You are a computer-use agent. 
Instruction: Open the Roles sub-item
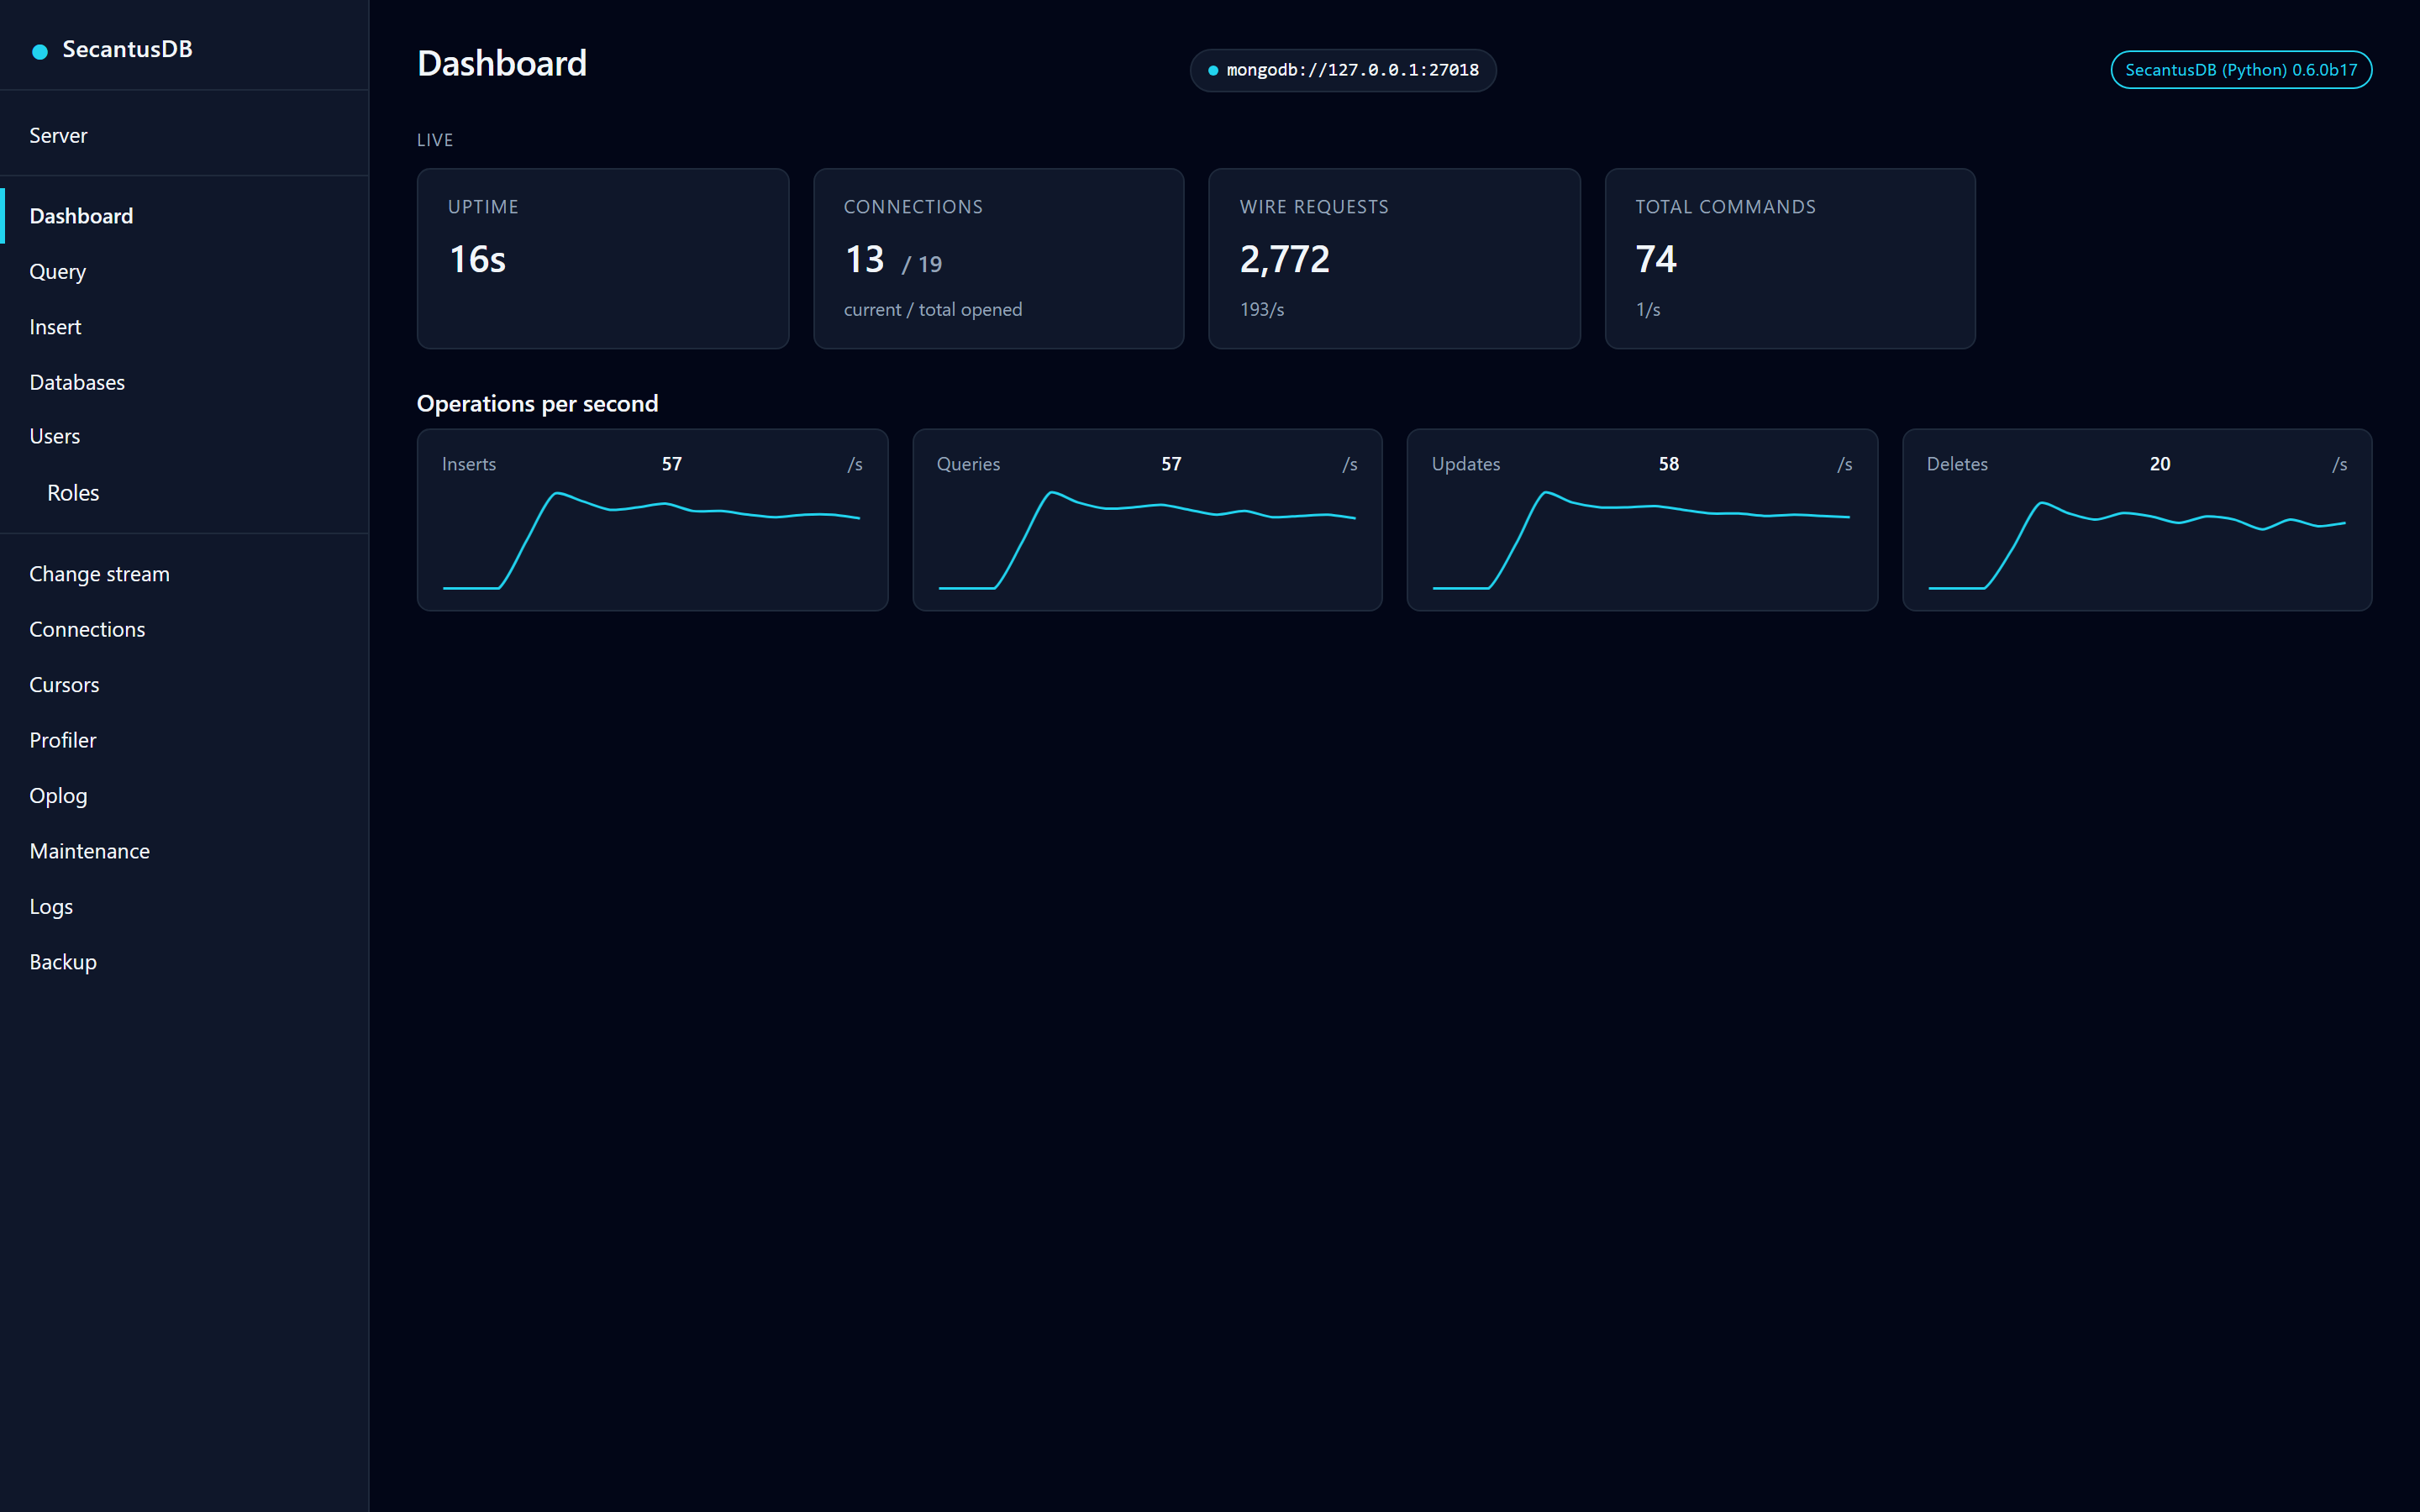pyautogui.click(x=184, y=493)
